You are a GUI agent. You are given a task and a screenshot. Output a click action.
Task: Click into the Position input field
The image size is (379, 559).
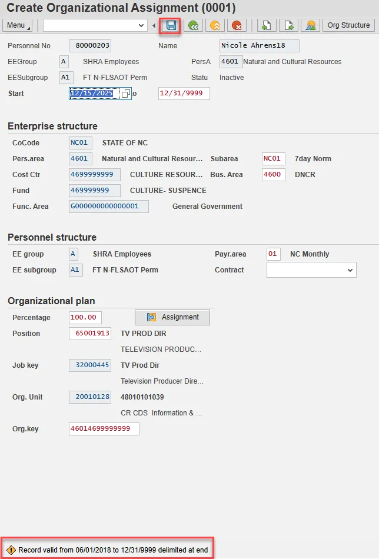click(89, 334)
